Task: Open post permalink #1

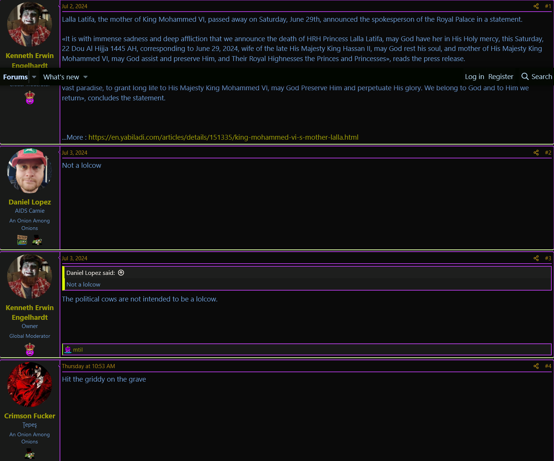Action: [x=548, y=6]
